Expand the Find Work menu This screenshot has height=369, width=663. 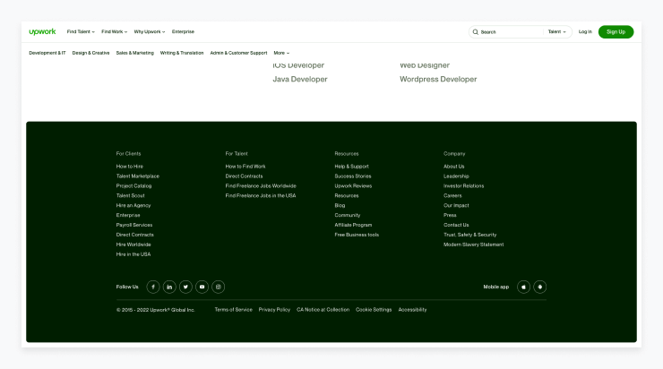coord(114,31)
